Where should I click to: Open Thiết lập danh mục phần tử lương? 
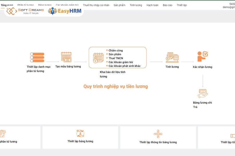pyautogui.click(x=39, y=69)
